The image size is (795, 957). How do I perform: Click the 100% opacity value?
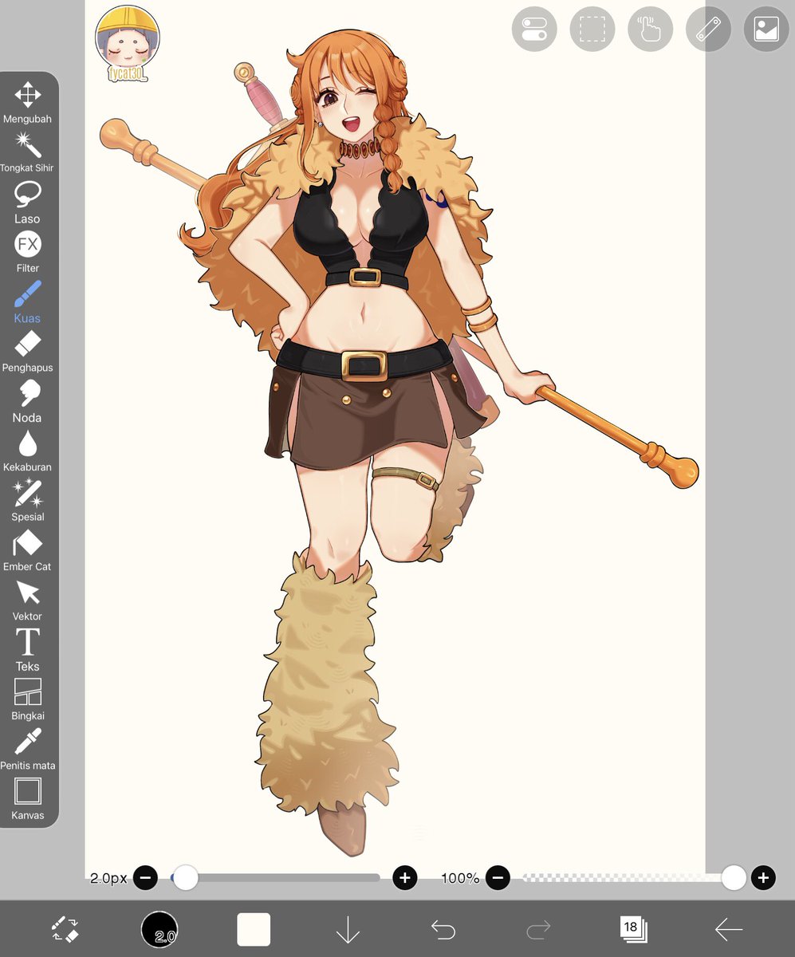(x=460, y=878)
